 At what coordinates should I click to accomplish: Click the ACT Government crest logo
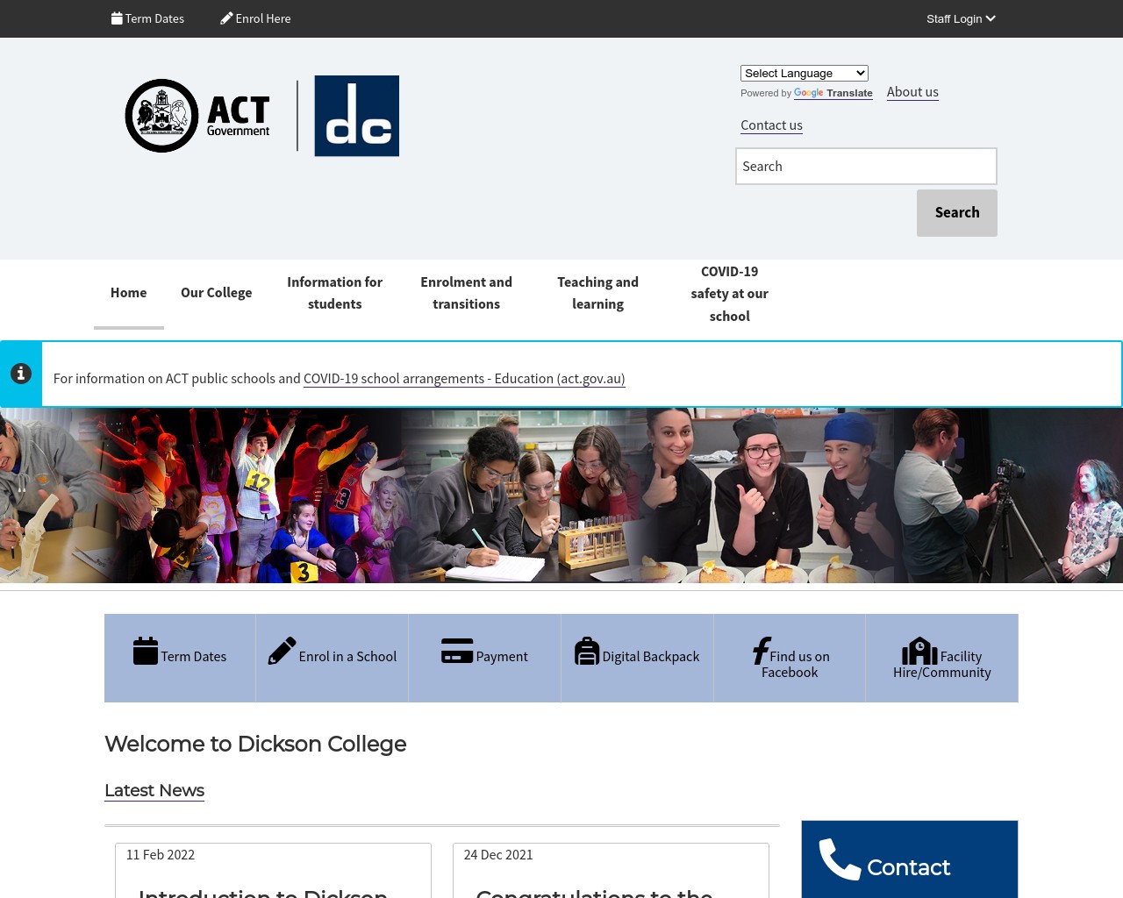tap(162, 116)
